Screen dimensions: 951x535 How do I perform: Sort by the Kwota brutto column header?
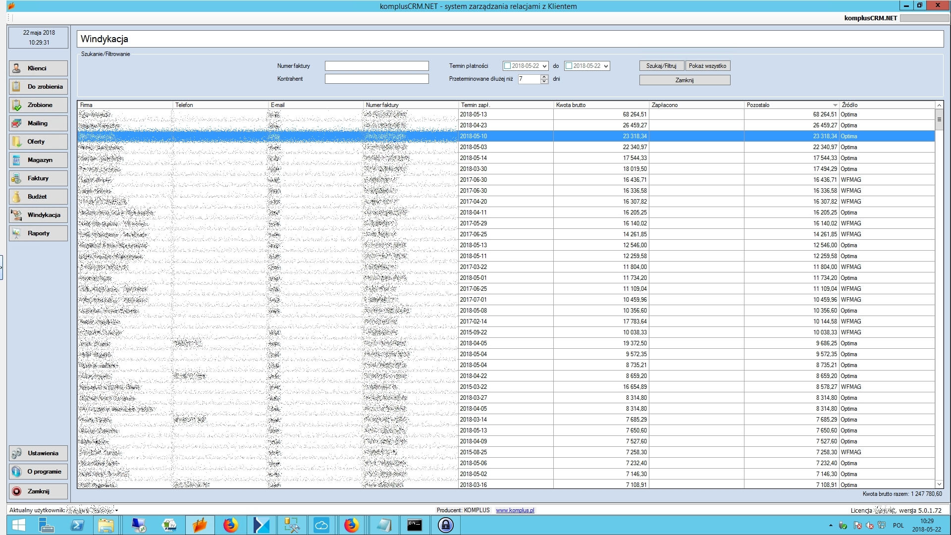pos(601,105)
